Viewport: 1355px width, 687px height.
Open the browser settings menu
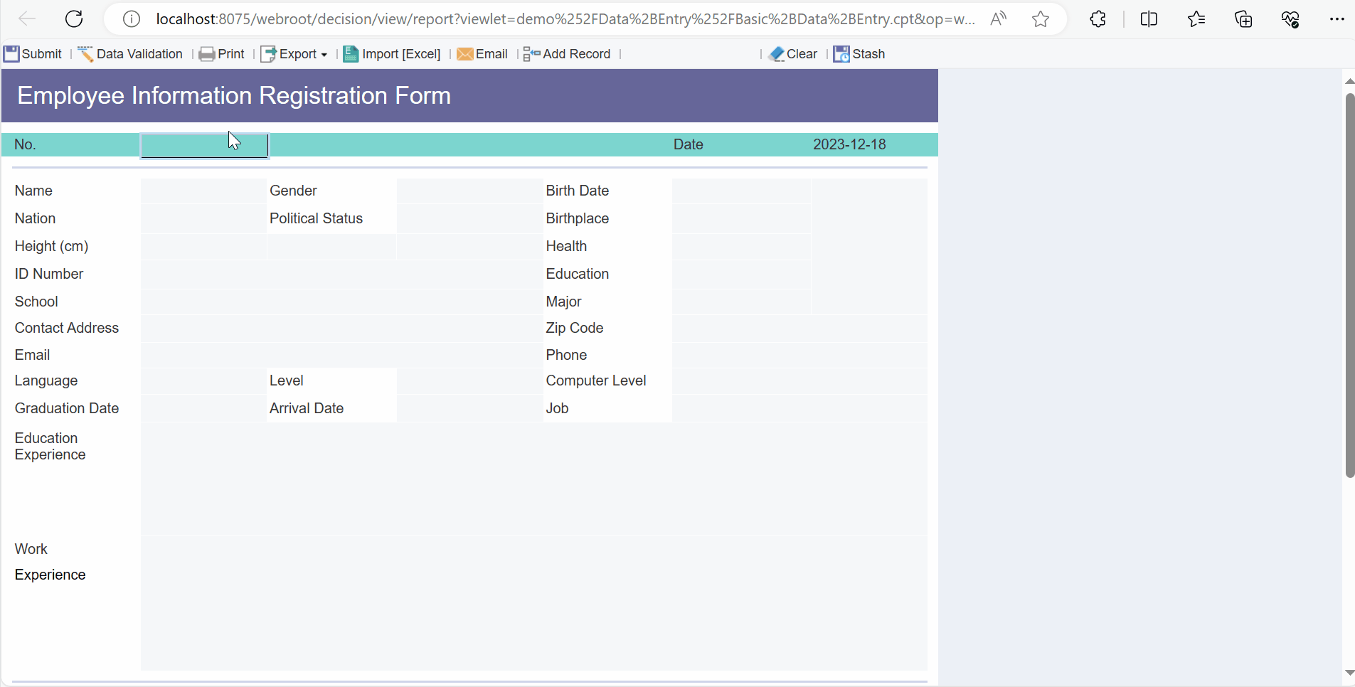[x=1338, y=18]
